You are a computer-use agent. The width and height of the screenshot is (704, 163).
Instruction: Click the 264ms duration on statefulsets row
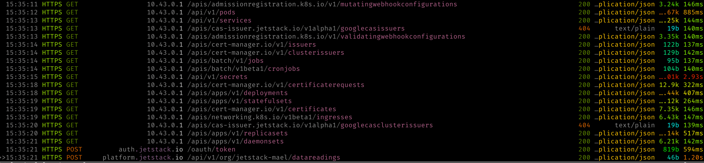[x=693, y=101]
